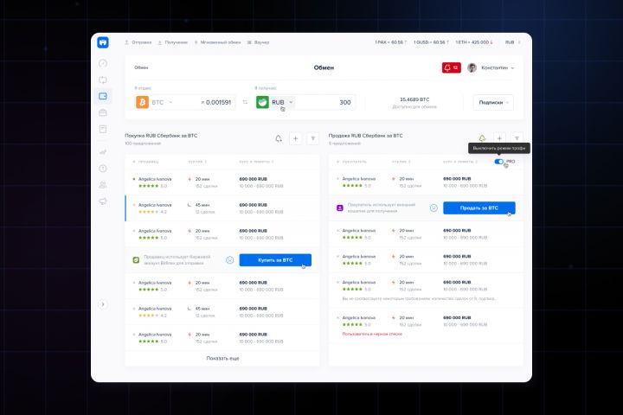Open the RUB currency dropdown in top bar
623x415 pixels.
(512, 42)
